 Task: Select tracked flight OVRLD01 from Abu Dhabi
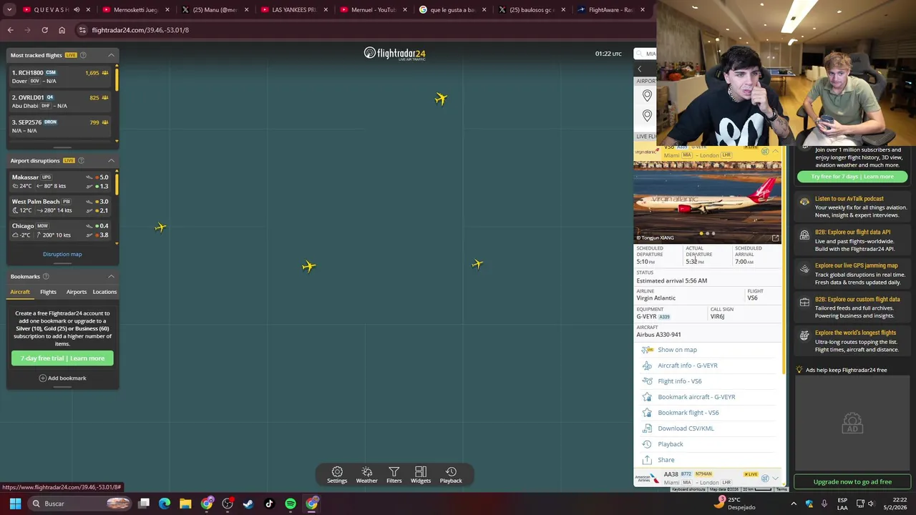coord(62,102)
